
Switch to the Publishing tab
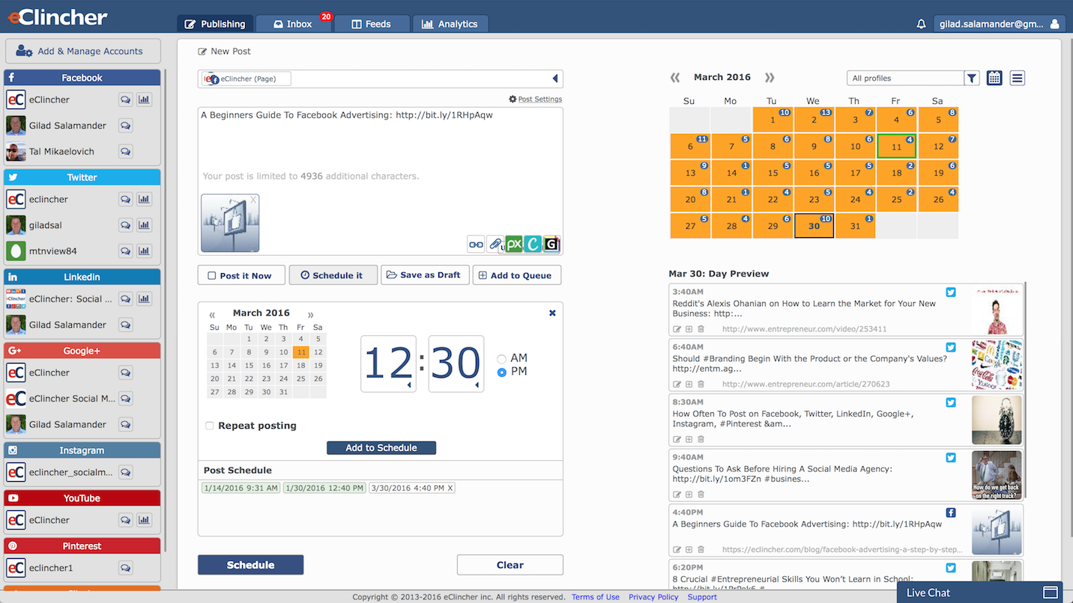214,24
